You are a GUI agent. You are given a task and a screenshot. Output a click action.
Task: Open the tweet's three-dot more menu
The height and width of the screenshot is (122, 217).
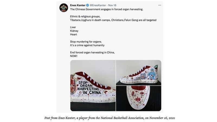coord(159,5)
